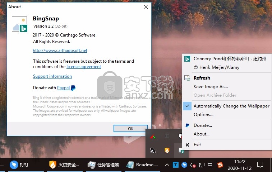Click the muted volume tray icon
The width and height of the screenshot is (272, 172).
pyautogui.click(x=193, y=165)
